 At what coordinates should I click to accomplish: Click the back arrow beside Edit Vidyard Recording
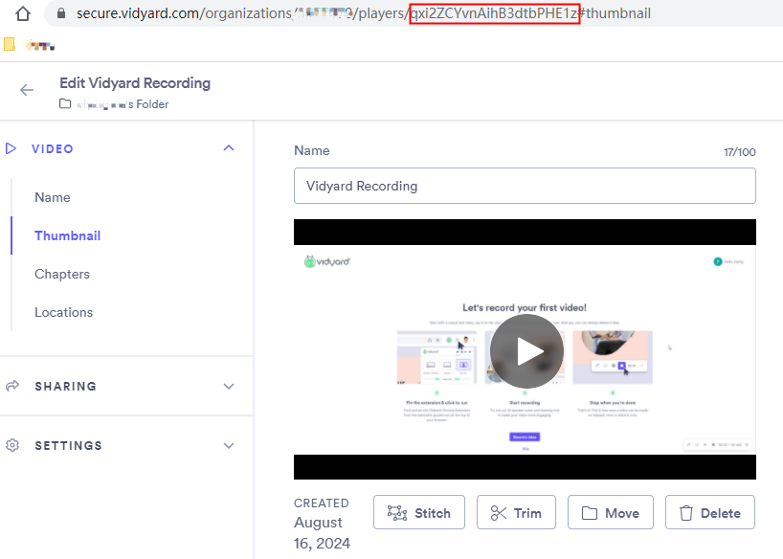pyautogui.click(x=27, y=90)
